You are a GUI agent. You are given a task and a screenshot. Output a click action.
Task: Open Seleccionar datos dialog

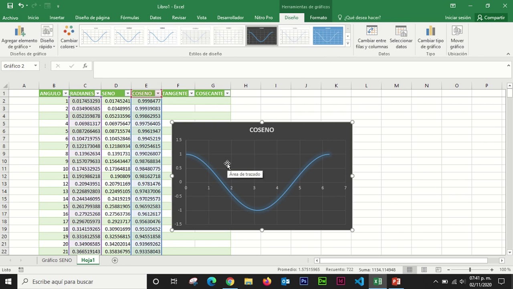[401, 37]
